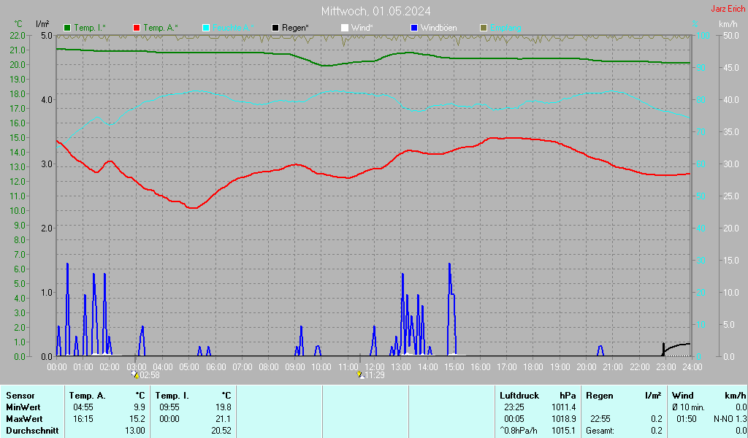This screenshot has height=438, width=748.
Task: Click the weather icon at 02:58
Action: pyautogui.click(x=134, y=374)
